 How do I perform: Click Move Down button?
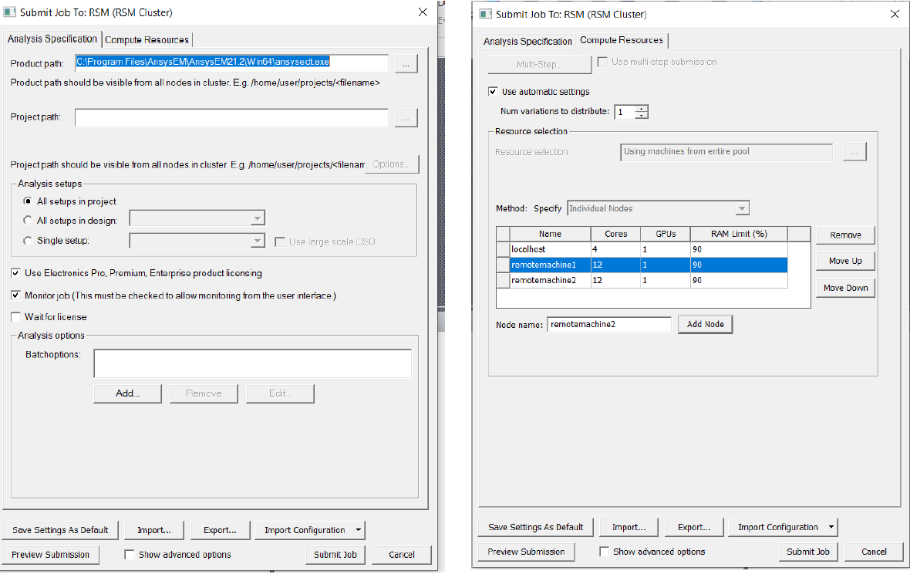pos(845,289)
